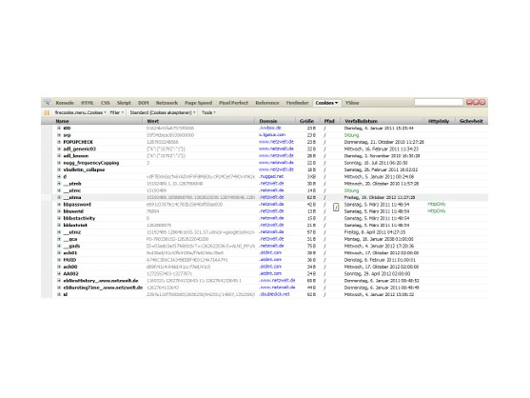Select the ach00 cookie name
Image resolution: width=530 pixels, height=398 pixels.
click(x=70, y=267)
